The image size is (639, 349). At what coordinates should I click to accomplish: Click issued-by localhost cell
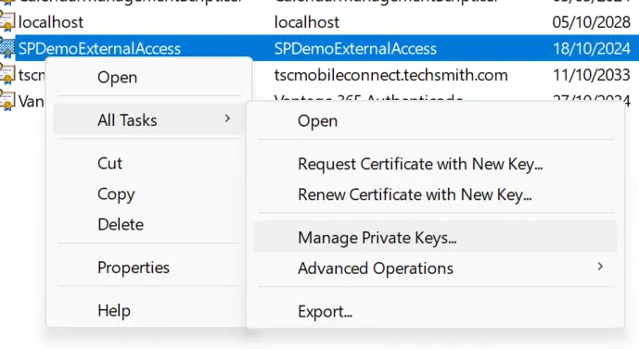[306, 22]
